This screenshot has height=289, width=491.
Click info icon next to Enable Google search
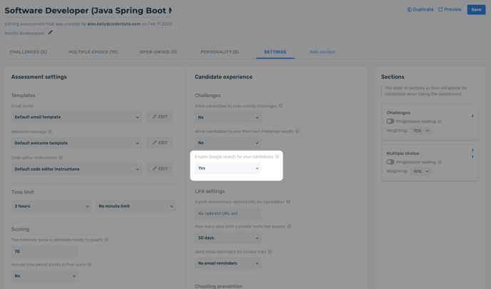tap(278, 156)
